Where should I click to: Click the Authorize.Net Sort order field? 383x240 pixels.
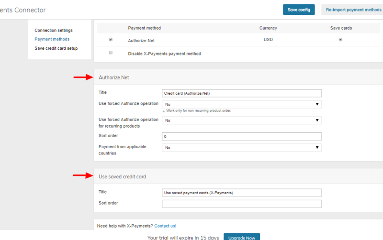[242, 136]
